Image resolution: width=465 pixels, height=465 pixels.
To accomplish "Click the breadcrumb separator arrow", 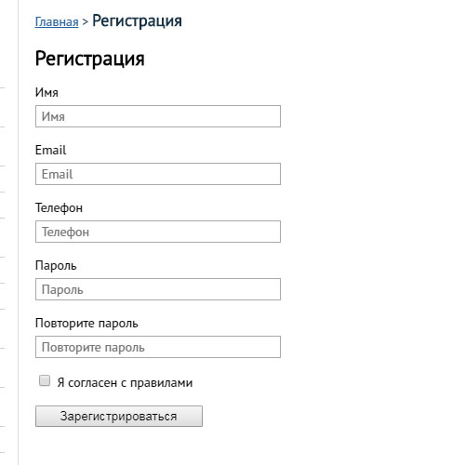I will click(86, 22).
